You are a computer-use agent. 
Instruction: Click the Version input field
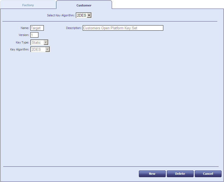coord(34,35)
